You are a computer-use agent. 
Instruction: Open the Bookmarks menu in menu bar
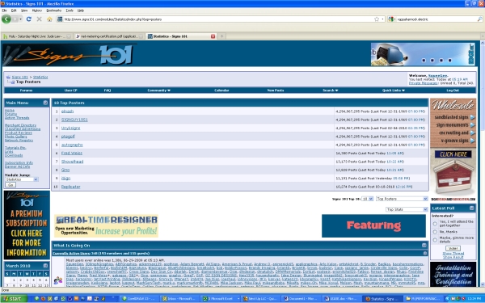click(54, 11)
